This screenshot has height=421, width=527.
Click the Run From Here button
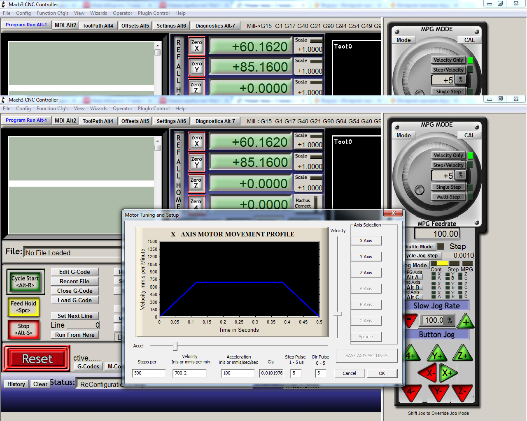75,335
